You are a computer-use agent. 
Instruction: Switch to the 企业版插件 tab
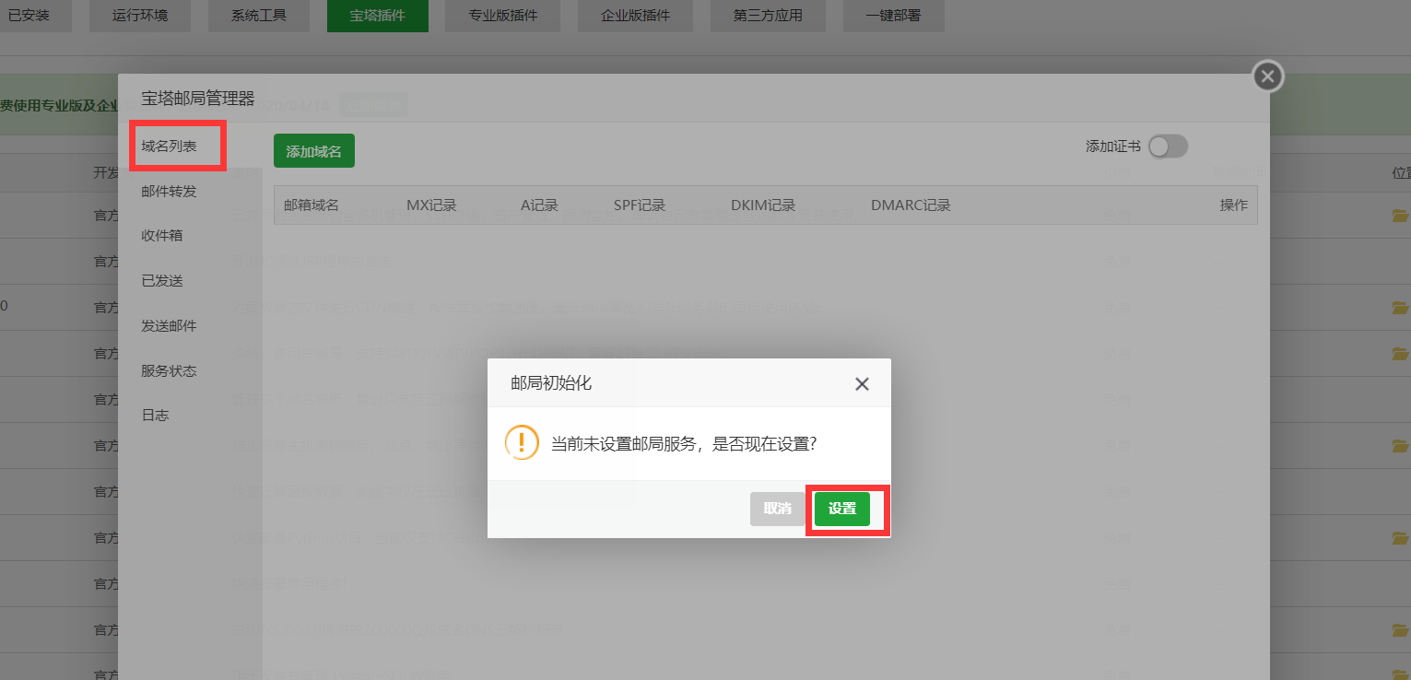(635, 16)
